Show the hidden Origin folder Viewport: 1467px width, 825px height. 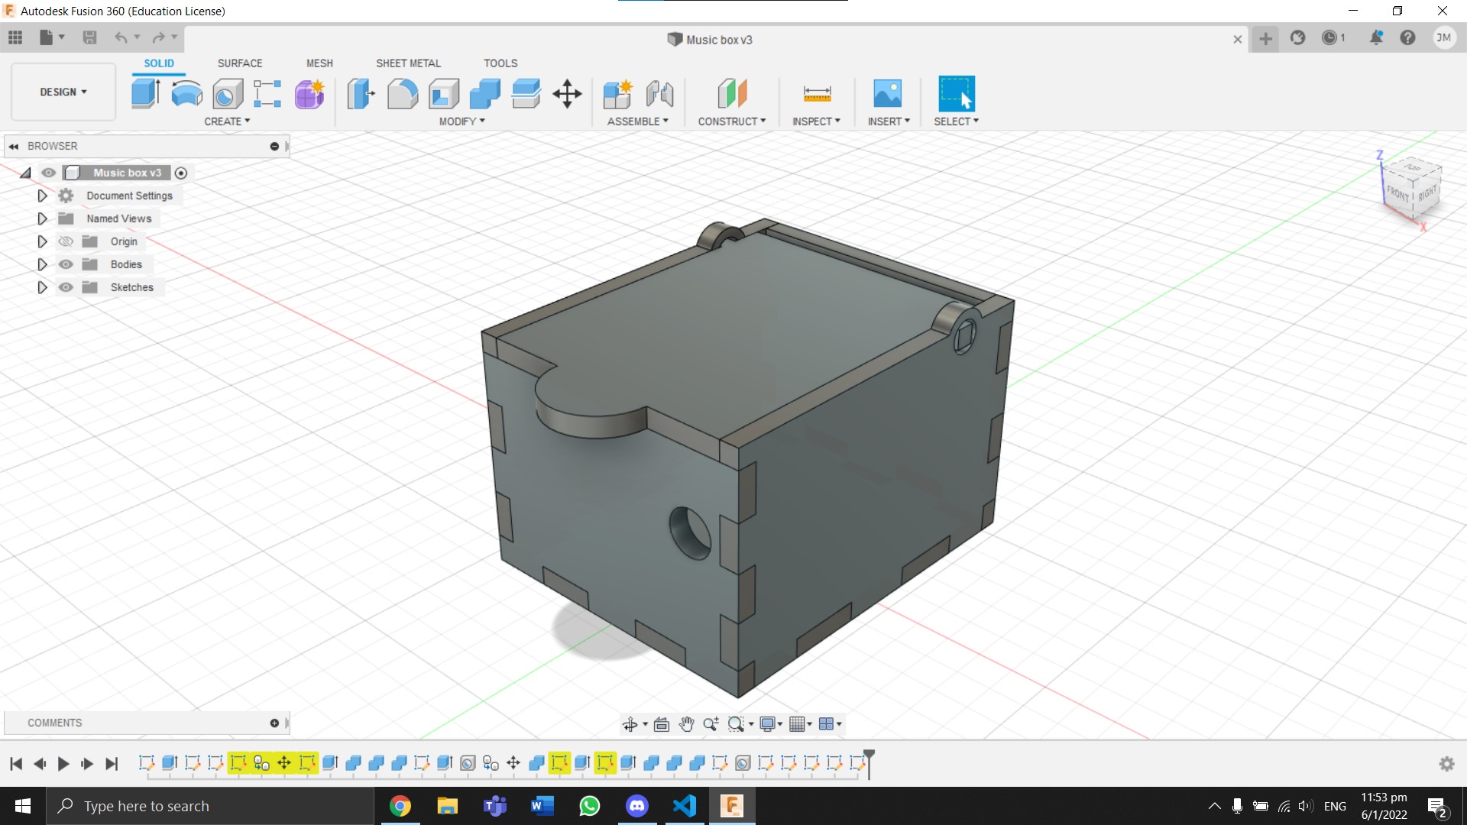pyautogui.click(x=66, y=241)
